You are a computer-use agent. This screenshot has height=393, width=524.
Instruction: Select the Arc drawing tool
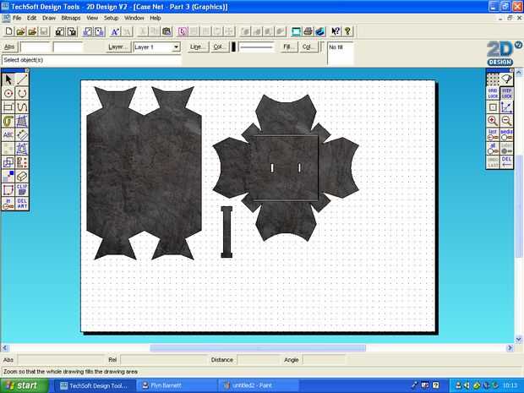pyautogui.click(x=22, y=93)
